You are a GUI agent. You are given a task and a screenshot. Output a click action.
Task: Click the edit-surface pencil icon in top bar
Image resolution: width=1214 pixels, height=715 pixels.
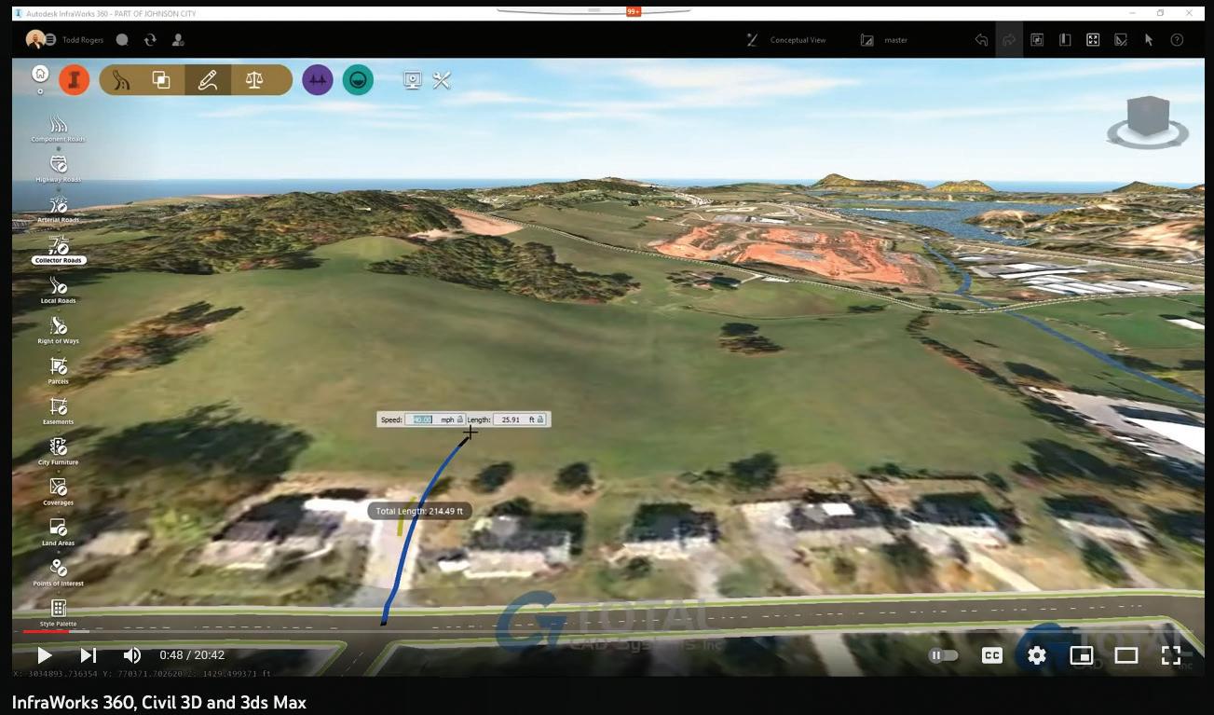[1121, 40]
